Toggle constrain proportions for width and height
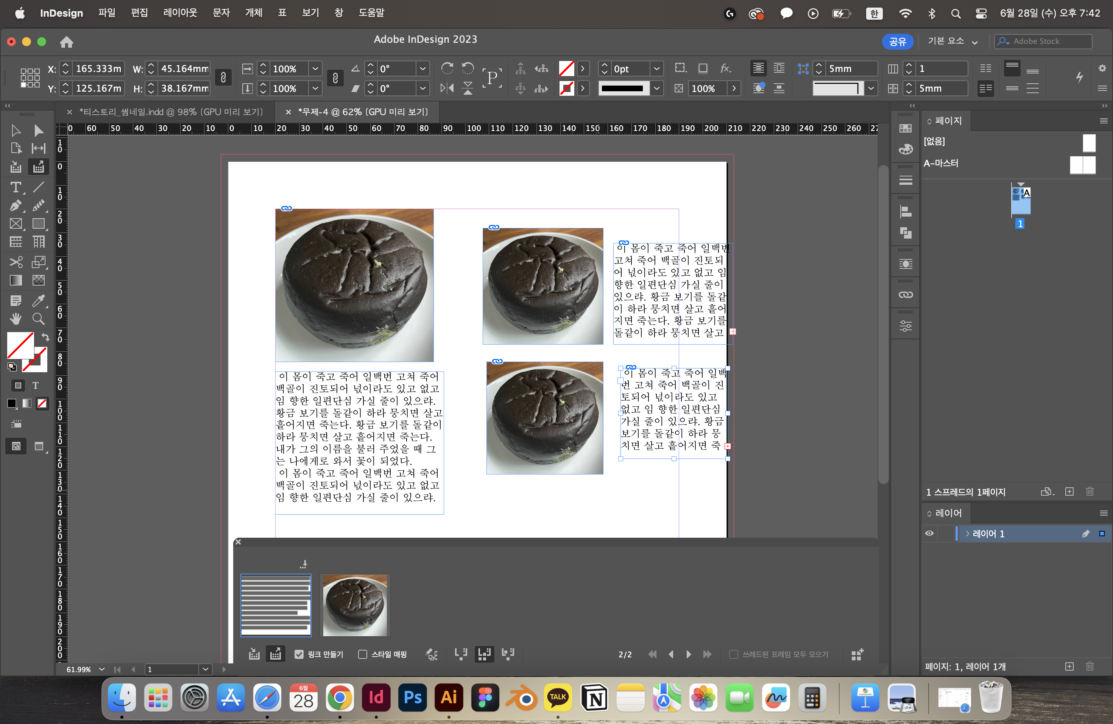 pos(223,78)
